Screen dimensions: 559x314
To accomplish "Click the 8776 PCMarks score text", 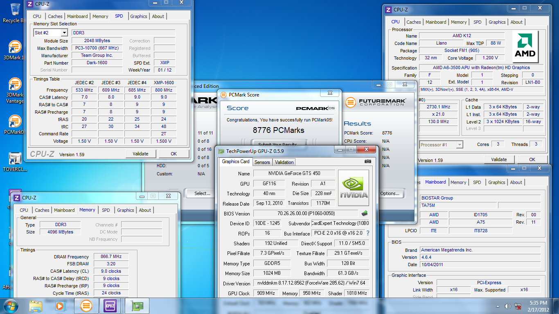I will tap(278, 130).
